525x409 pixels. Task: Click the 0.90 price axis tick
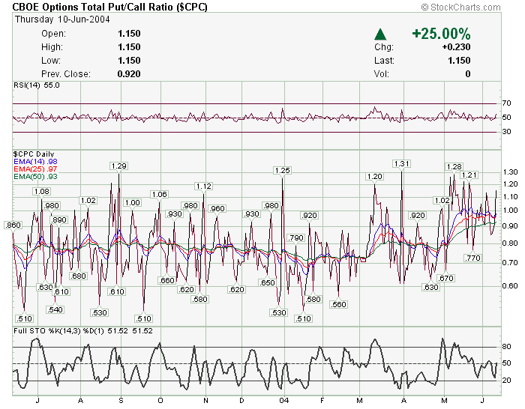(510, 226)
